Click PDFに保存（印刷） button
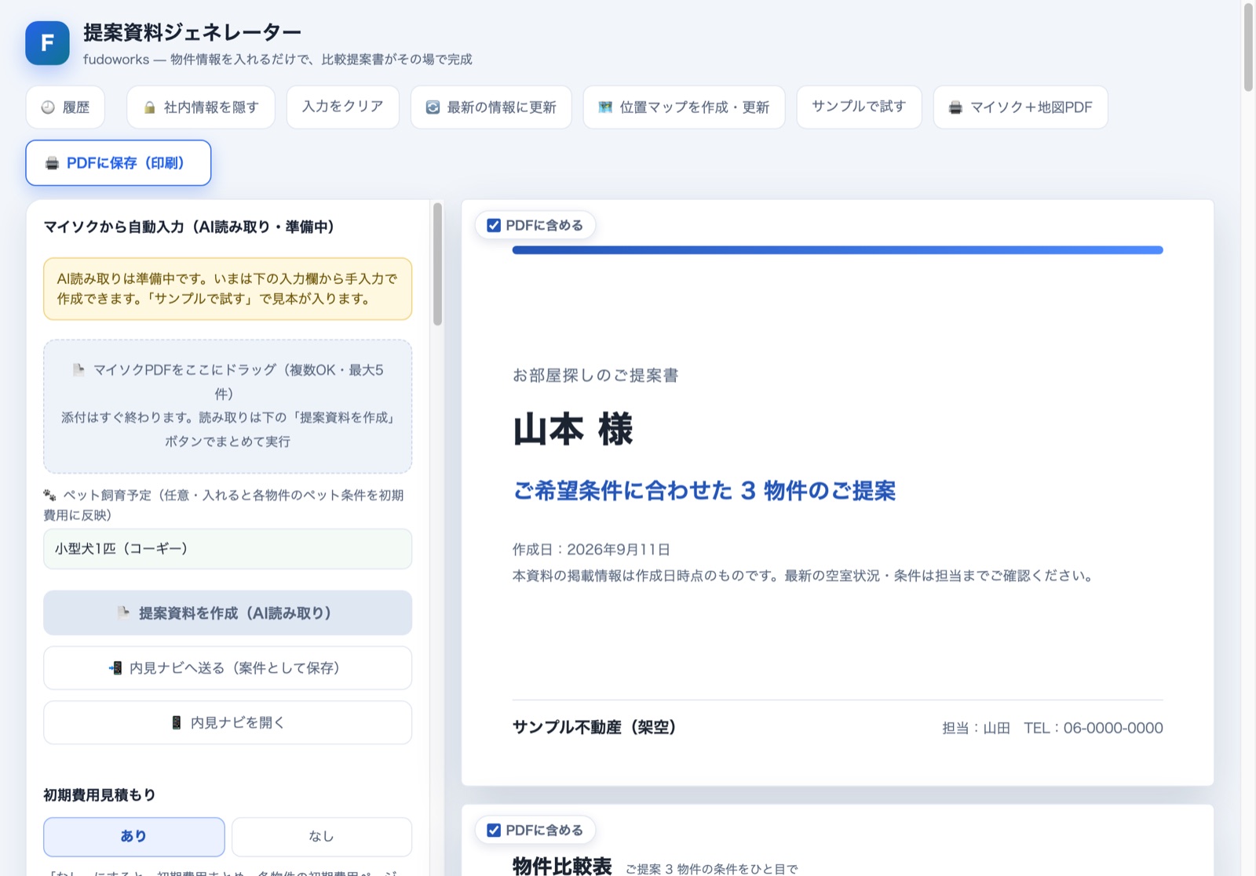The width and height of the screenshot is (1256, 876). pos(119,163)
